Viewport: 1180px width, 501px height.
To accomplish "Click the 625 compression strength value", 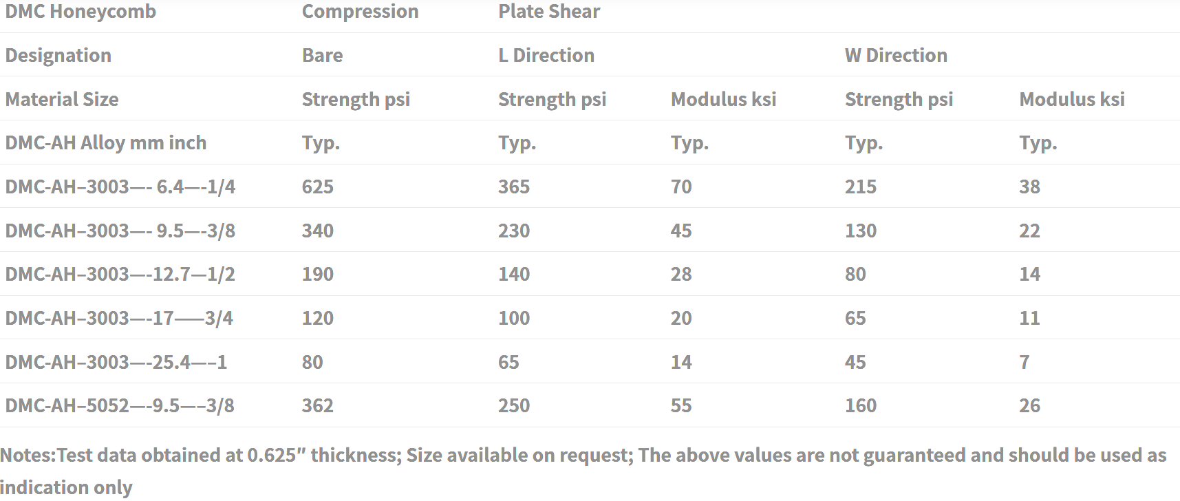I will point(318,186).
